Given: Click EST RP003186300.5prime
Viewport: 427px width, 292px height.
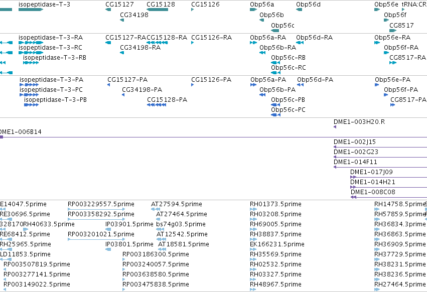Looking at the screenshot, I should coord(156,254).
